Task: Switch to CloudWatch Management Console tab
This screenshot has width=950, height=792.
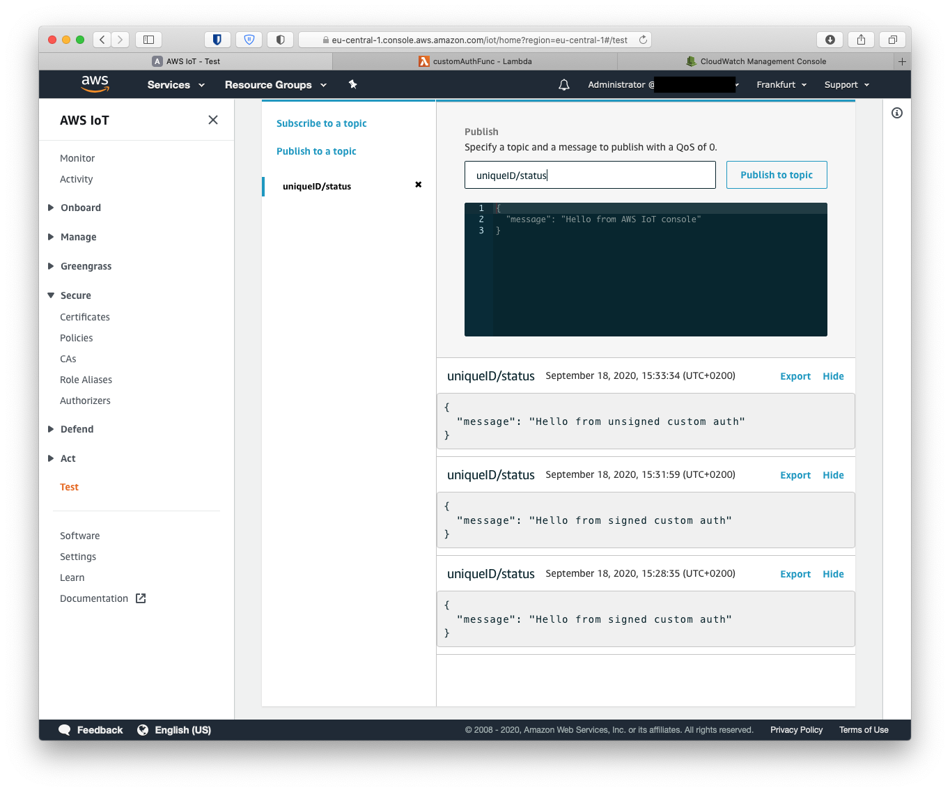Action: pyautogui.click(x=756, y=61)
